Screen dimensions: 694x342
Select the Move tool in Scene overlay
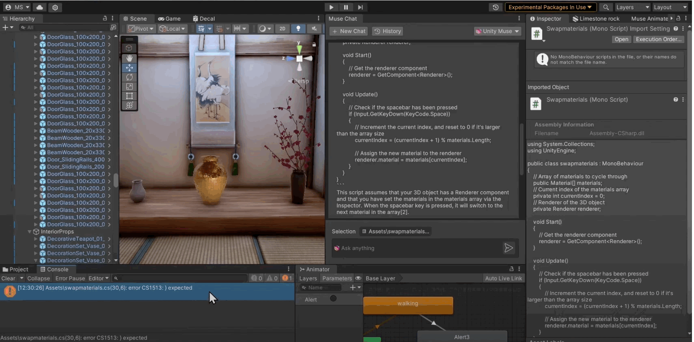click(x=129, y=68)
